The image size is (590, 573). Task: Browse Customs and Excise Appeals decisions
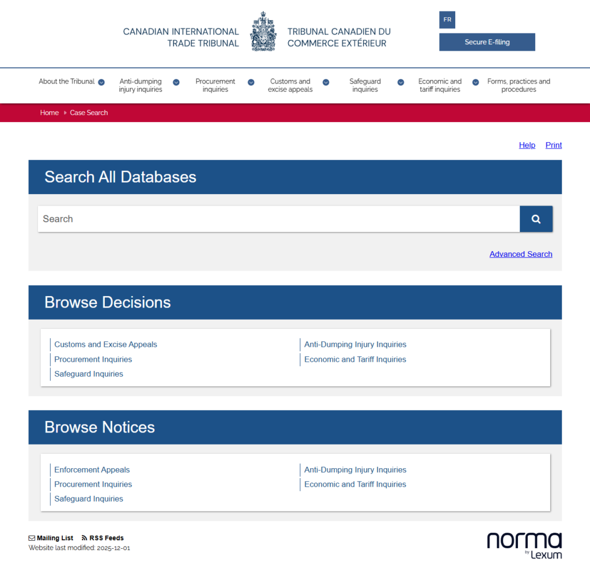click(x=105, y=344)
